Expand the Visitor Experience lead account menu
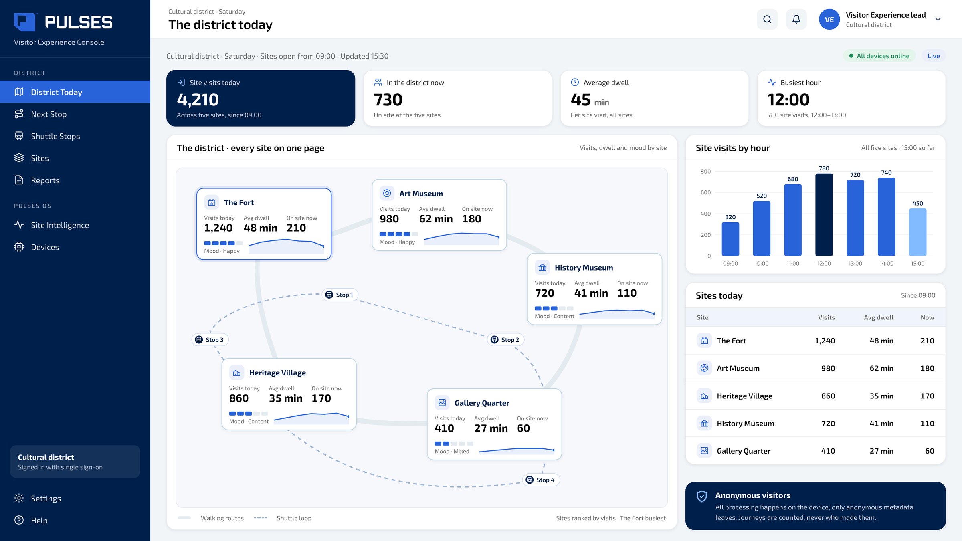The height and width of the screenshot is (541, 962). [938, 19]
